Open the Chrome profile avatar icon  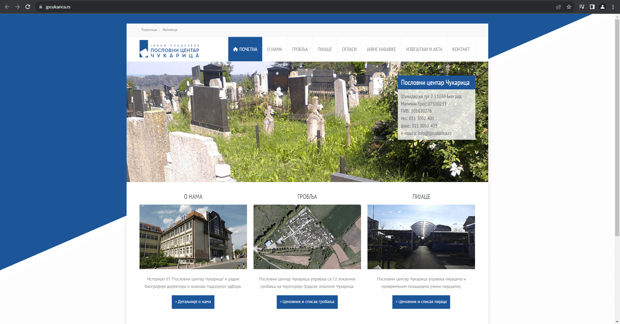(x=603, y=7)
